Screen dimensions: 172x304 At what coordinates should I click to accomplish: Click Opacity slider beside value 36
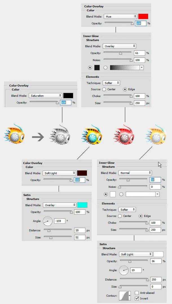[134, 261]
